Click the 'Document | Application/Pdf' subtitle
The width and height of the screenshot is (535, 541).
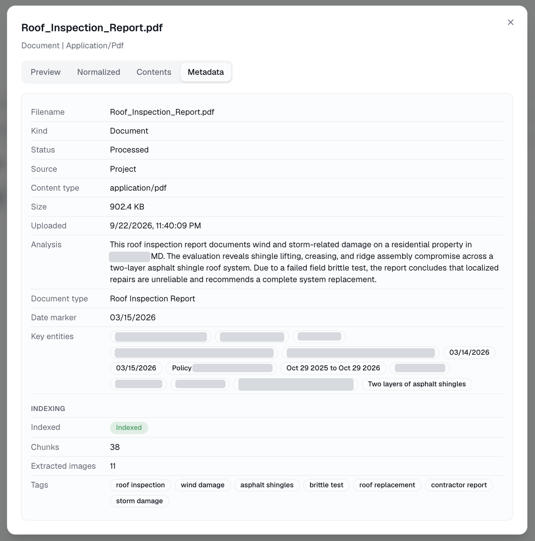point(73,45)
